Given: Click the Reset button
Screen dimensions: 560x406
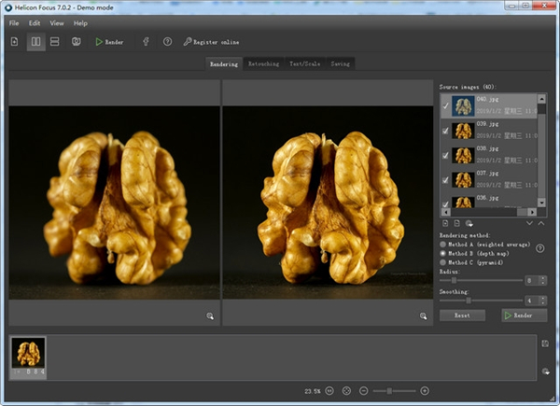Looking at the screenshot, I should pyautogui.click(x=462, y=315).
